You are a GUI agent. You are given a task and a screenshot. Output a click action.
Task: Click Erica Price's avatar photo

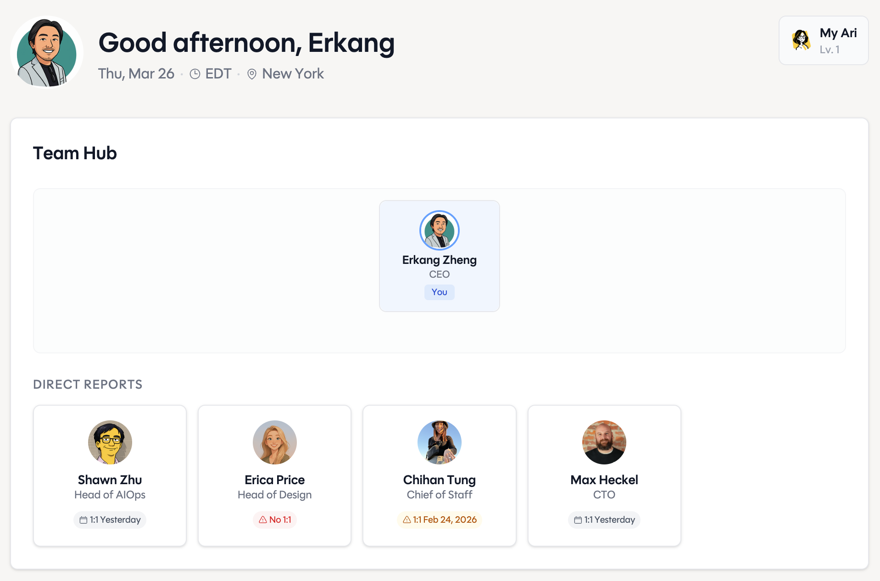274,442
